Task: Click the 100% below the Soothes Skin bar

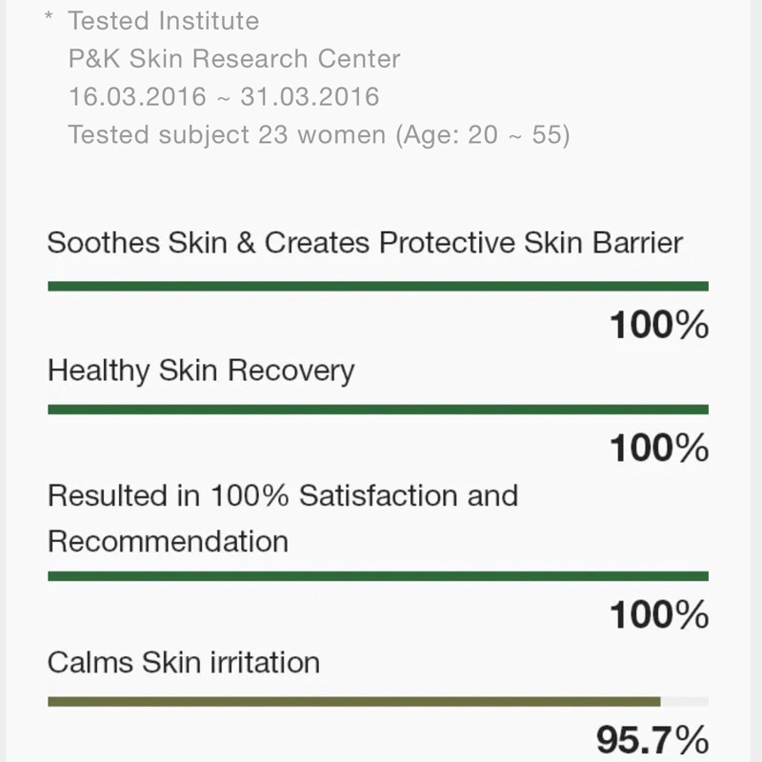Action: [658, 326]
